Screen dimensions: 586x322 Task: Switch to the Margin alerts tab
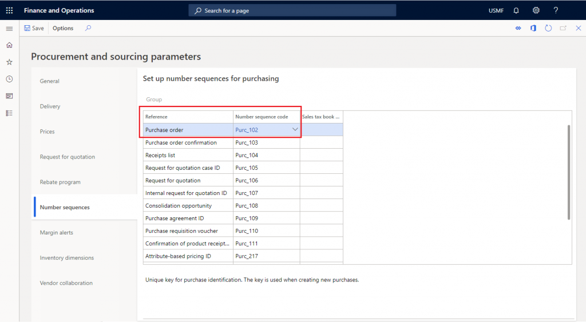[57, 233]
